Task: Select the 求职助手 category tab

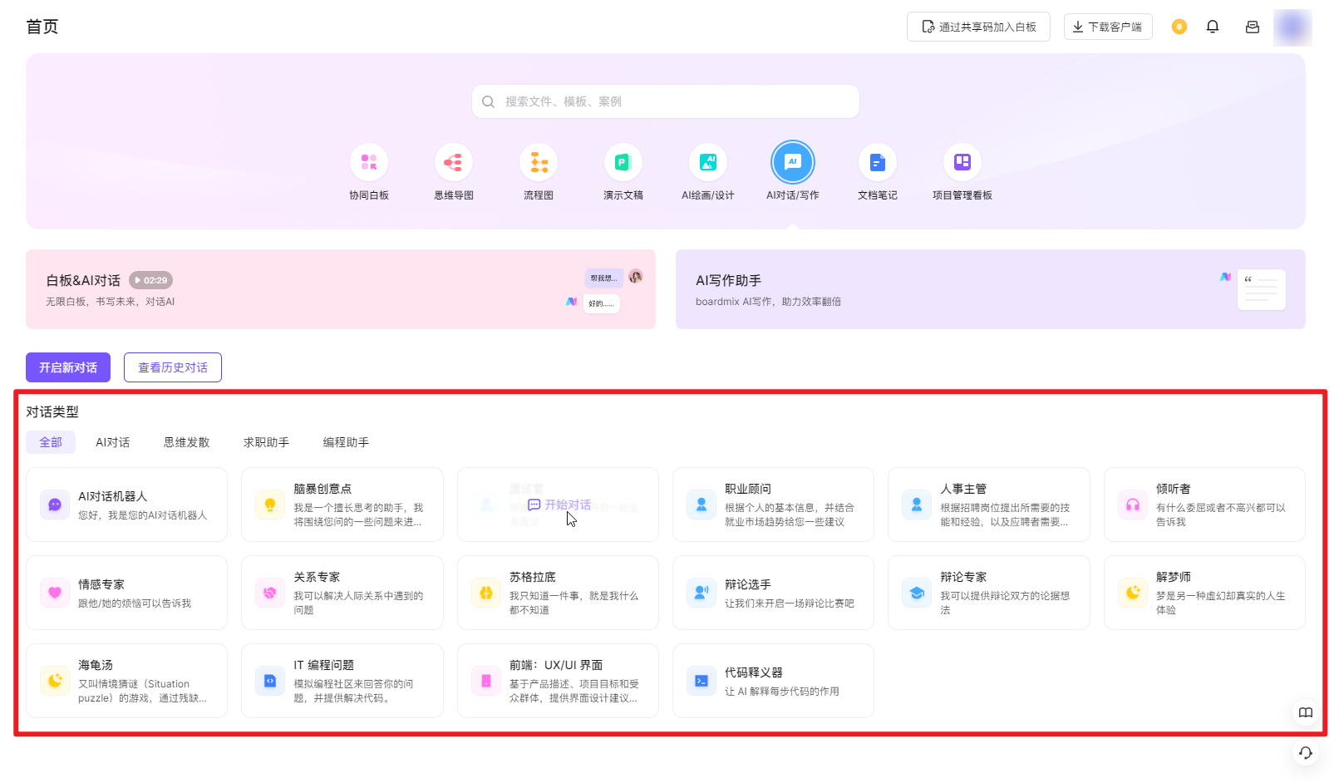Action: click(x=266, y=442)
